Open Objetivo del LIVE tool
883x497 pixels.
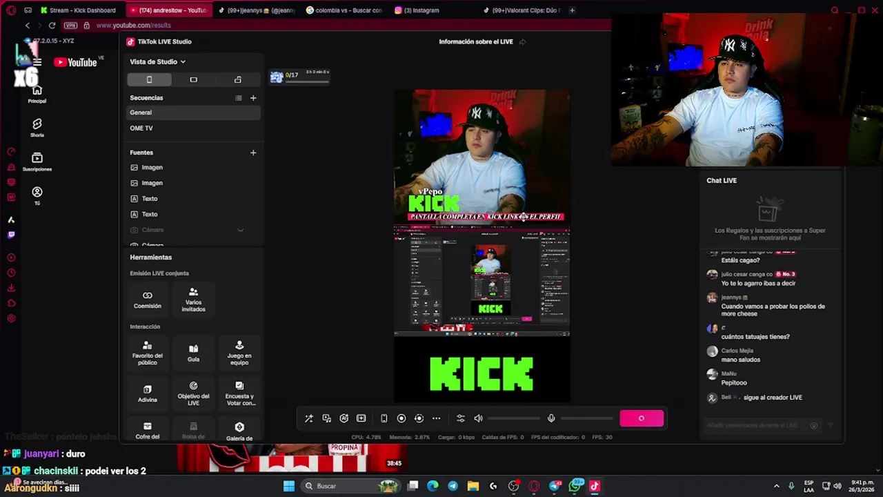click(x=193, y=393)
